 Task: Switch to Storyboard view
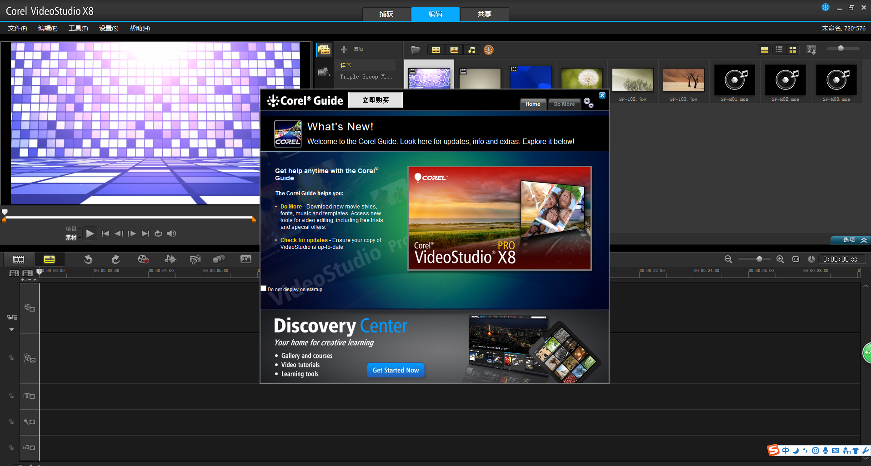(19, 259)
